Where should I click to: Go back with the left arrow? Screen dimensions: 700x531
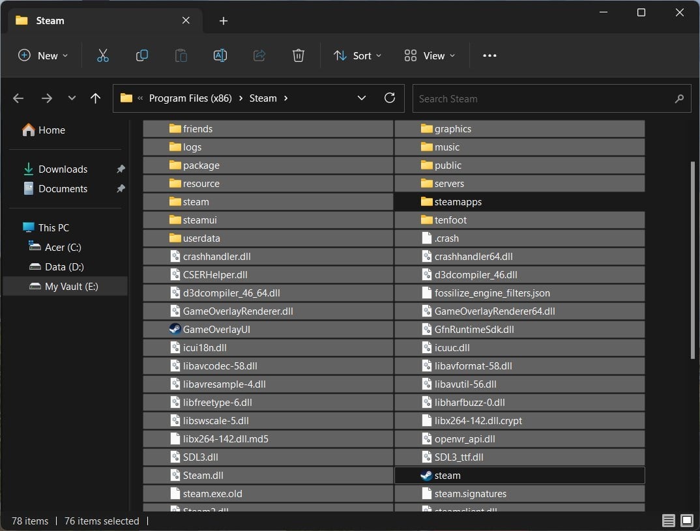(x=18, y=98)
